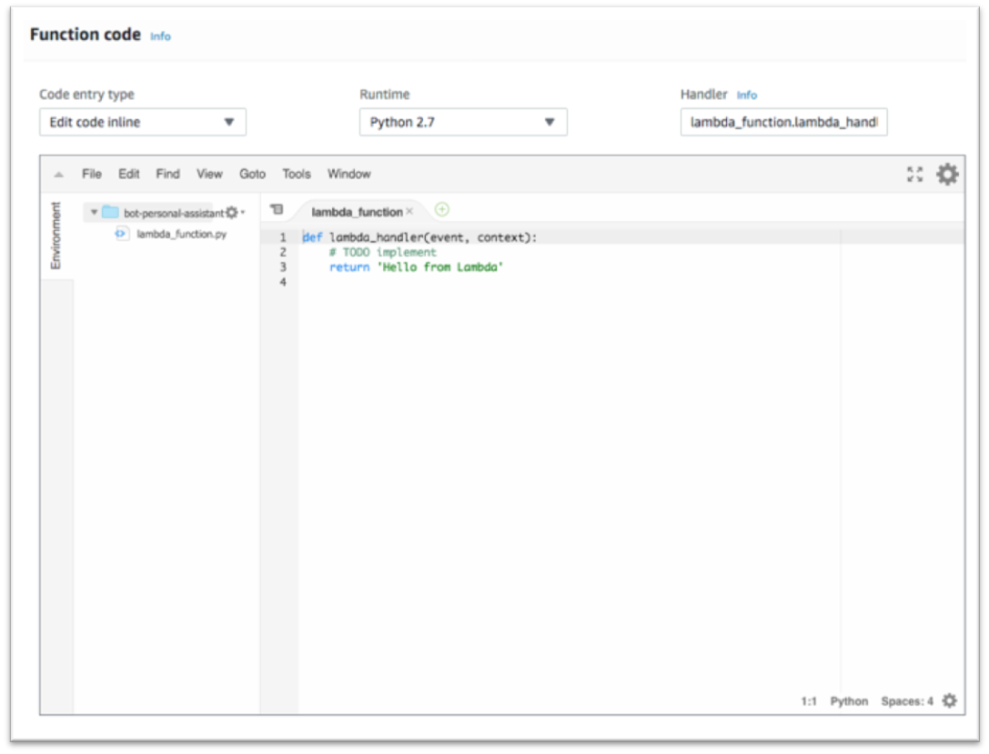This screenshot has width=989, height=754.
Task: Open the Handler Info link
Action: pos(747,96)
